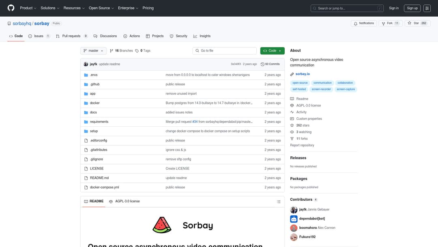
Task: Click the Notifications bell button
Action: point(364,23)
